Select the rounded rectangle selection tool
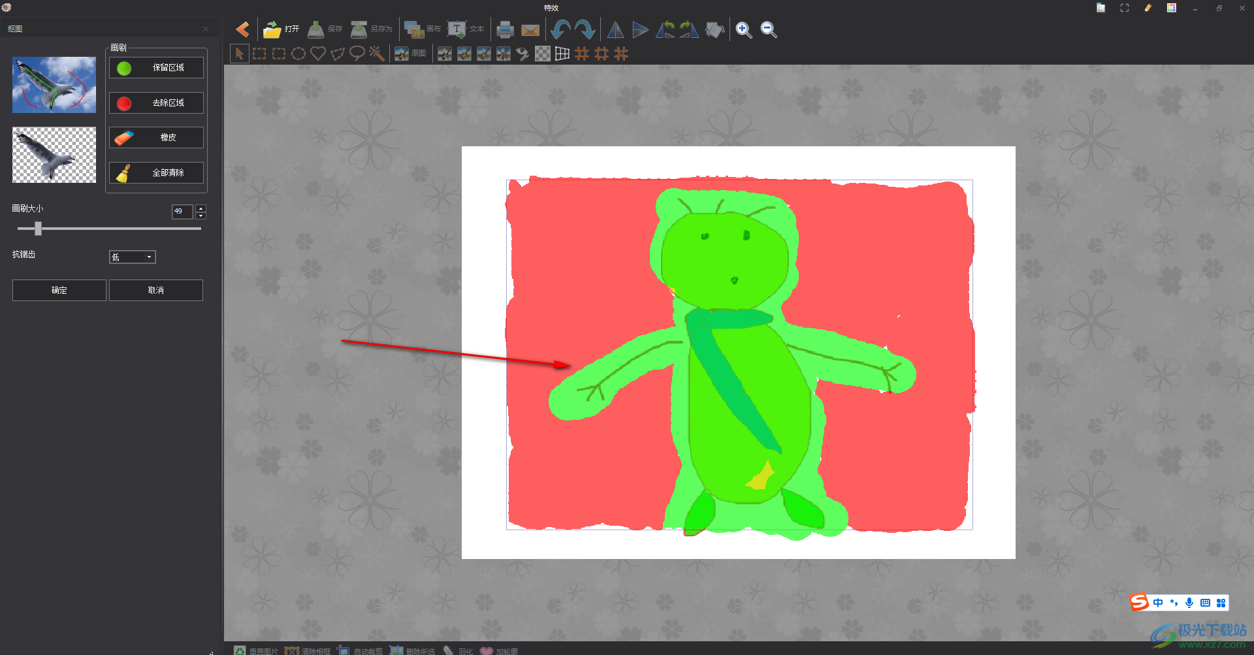1254x655 pixels. [x=279, y=54]
